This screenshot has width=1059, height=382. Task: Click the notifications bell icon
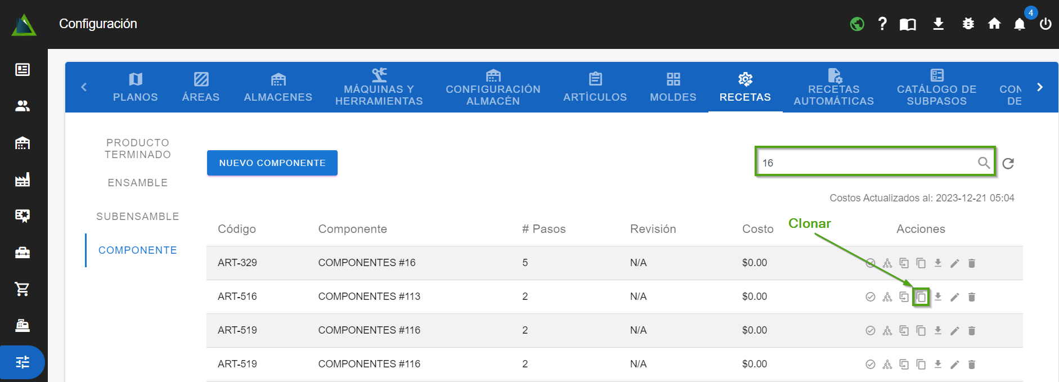(x=1019, y=24)
